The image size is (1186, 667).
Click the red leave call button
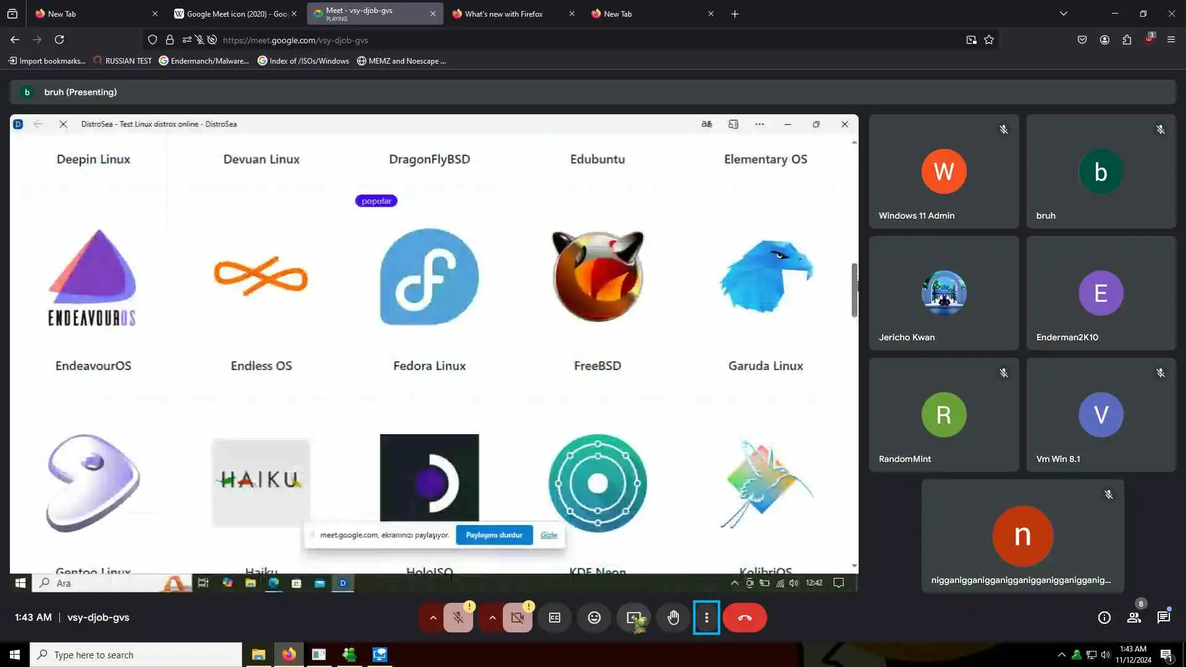coord(745,618)
